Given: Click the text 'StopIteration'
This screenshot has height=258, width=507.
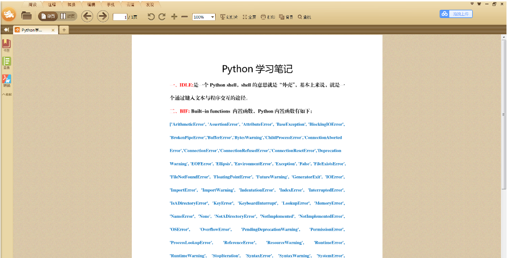Looking at the screenshot, I should click(226, 256).
